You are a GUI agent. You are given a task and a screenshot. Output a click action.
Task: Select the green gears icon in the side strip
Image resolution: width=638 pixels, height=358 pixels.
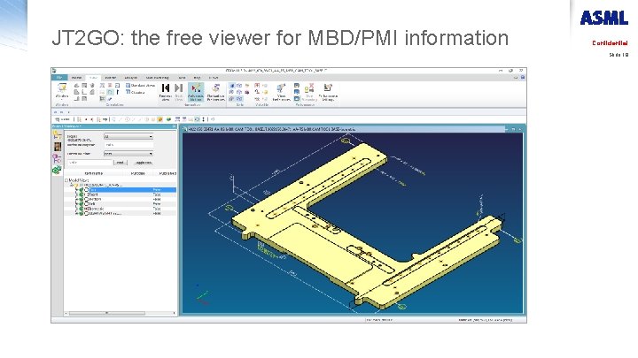click(x=57, y=170)
